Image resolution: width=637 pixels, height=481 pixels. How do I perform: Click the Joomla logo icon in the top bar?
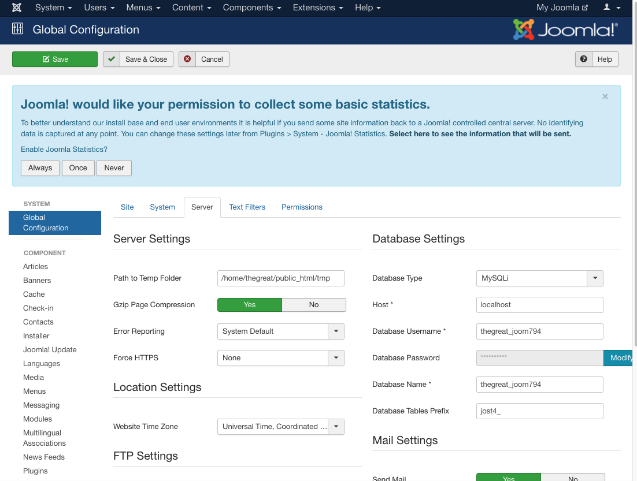(17, 8)
